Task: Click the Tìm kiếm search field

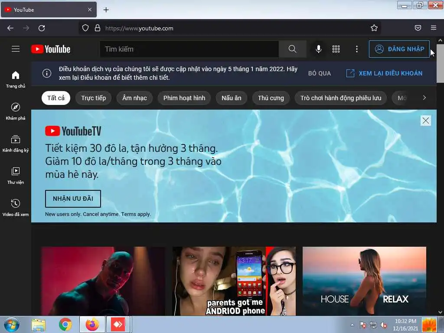Action: tap(189, 49)
